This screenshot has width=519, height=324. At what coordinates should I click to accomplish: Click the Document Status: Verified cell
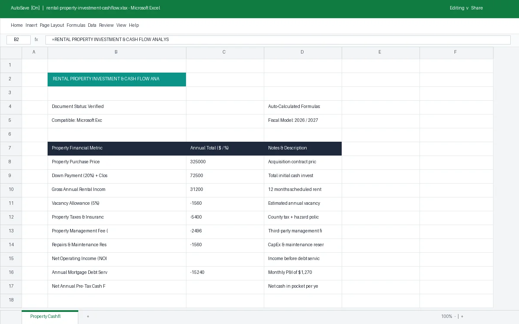click(x=117, y=107)
